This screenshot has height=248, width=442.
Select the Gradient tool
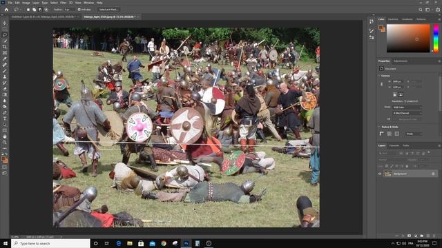[5, 94]
